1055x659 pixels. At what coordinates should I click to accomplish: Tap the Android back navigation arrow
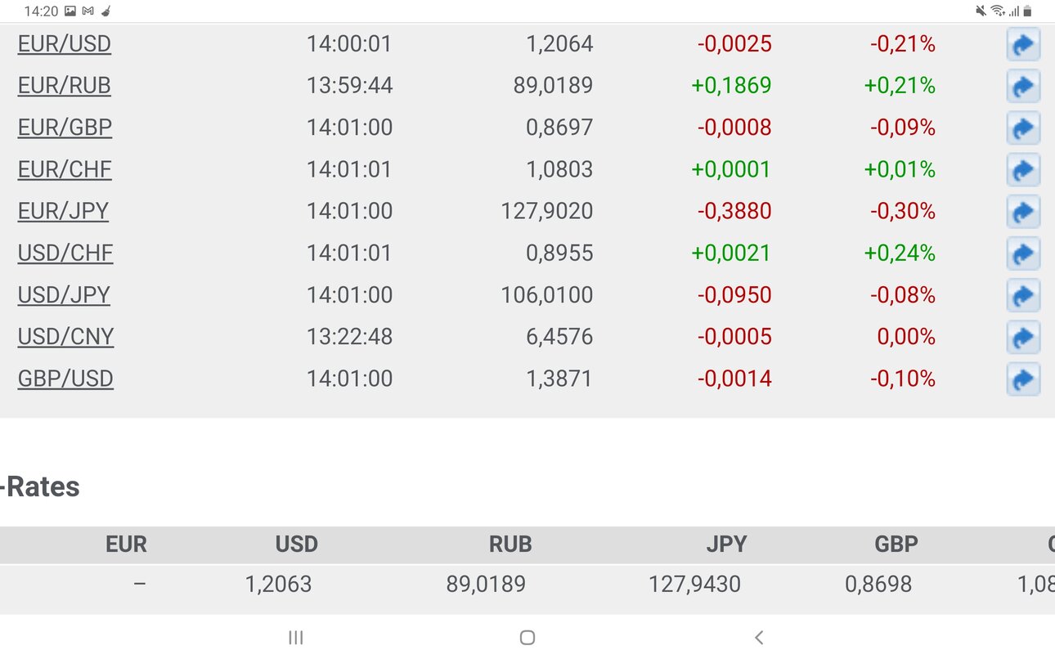tap(759, 638)
